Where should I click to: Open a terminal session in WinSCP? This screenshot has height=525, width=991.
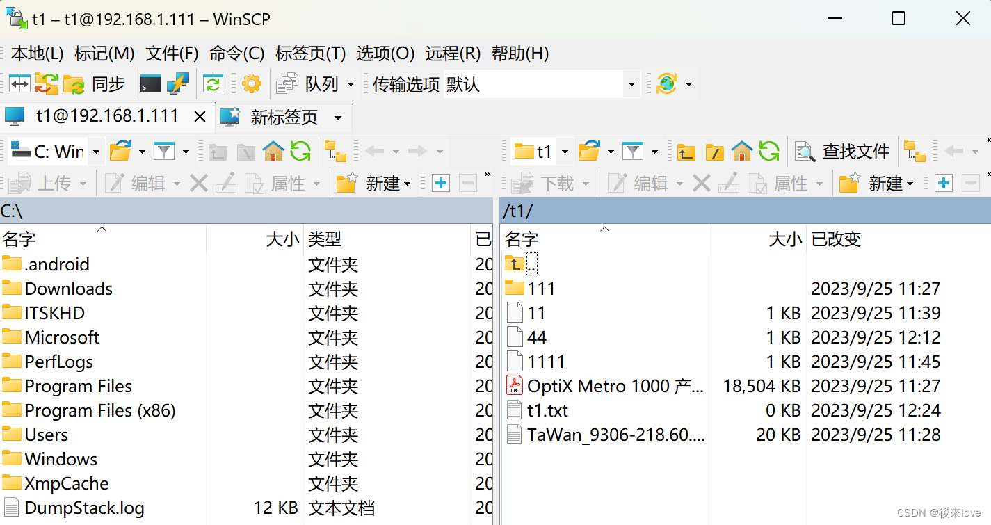point(150,83)
